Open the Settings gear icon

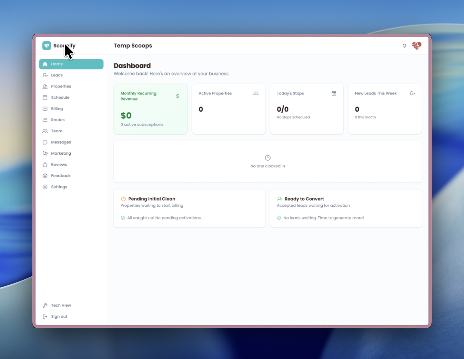[x=45, y=186]
